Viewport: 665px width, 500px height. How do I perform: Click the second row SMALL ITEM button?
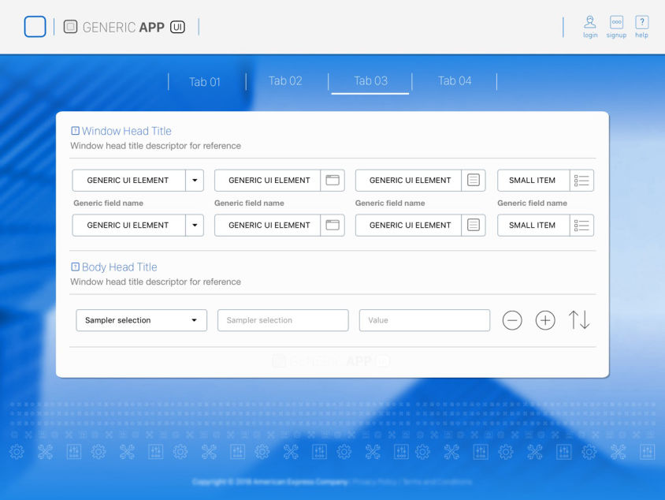[x=533, y=226]
